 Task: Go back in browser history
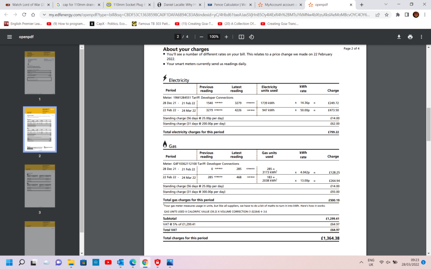pos(6,15)
